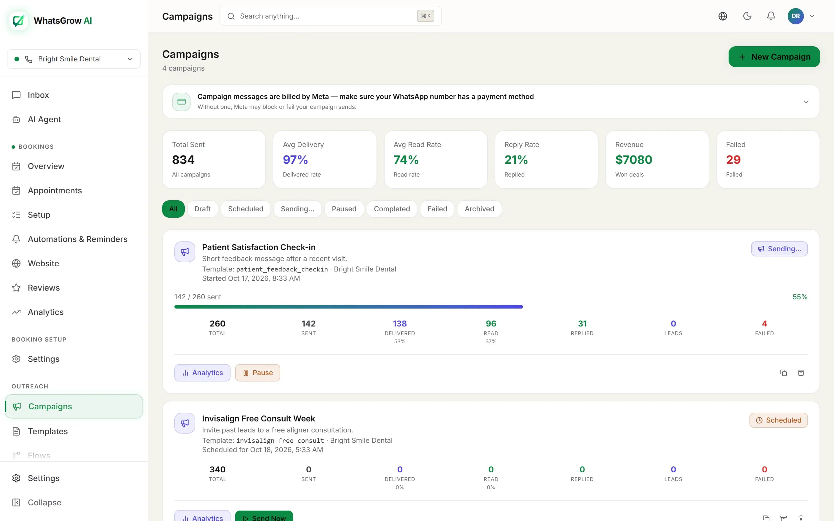Open Analytics trend item in sidebar
This screenshot has width=834, height=521.
click(x=74, y=312)
